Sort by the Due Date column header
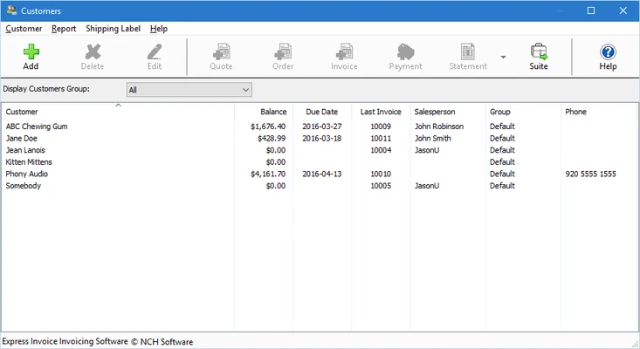The width and height of the screenshot is (640, 349). click(322, 112)
